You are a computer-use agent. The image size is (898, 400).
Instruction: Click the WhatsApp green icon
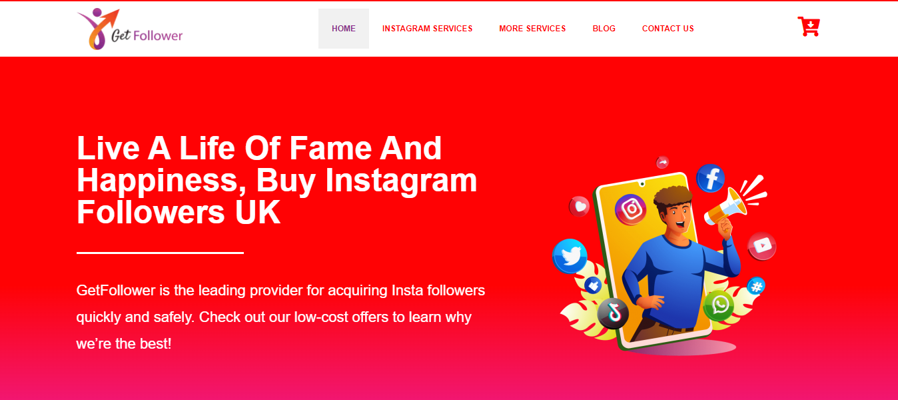719,305
